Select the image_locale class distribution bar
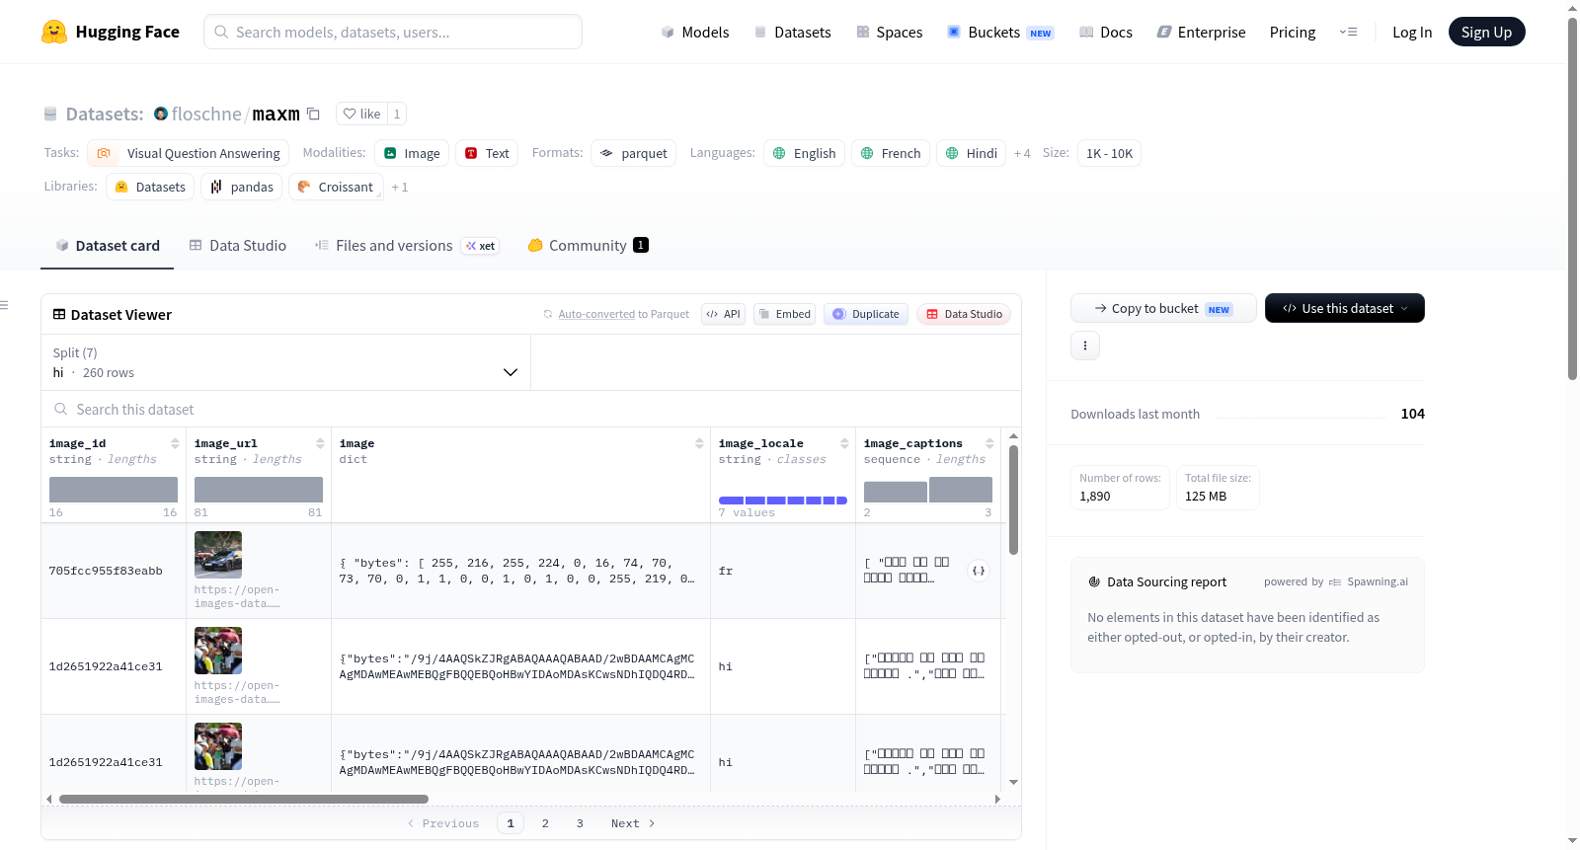The image size is (1580, 850). point(783,501)
